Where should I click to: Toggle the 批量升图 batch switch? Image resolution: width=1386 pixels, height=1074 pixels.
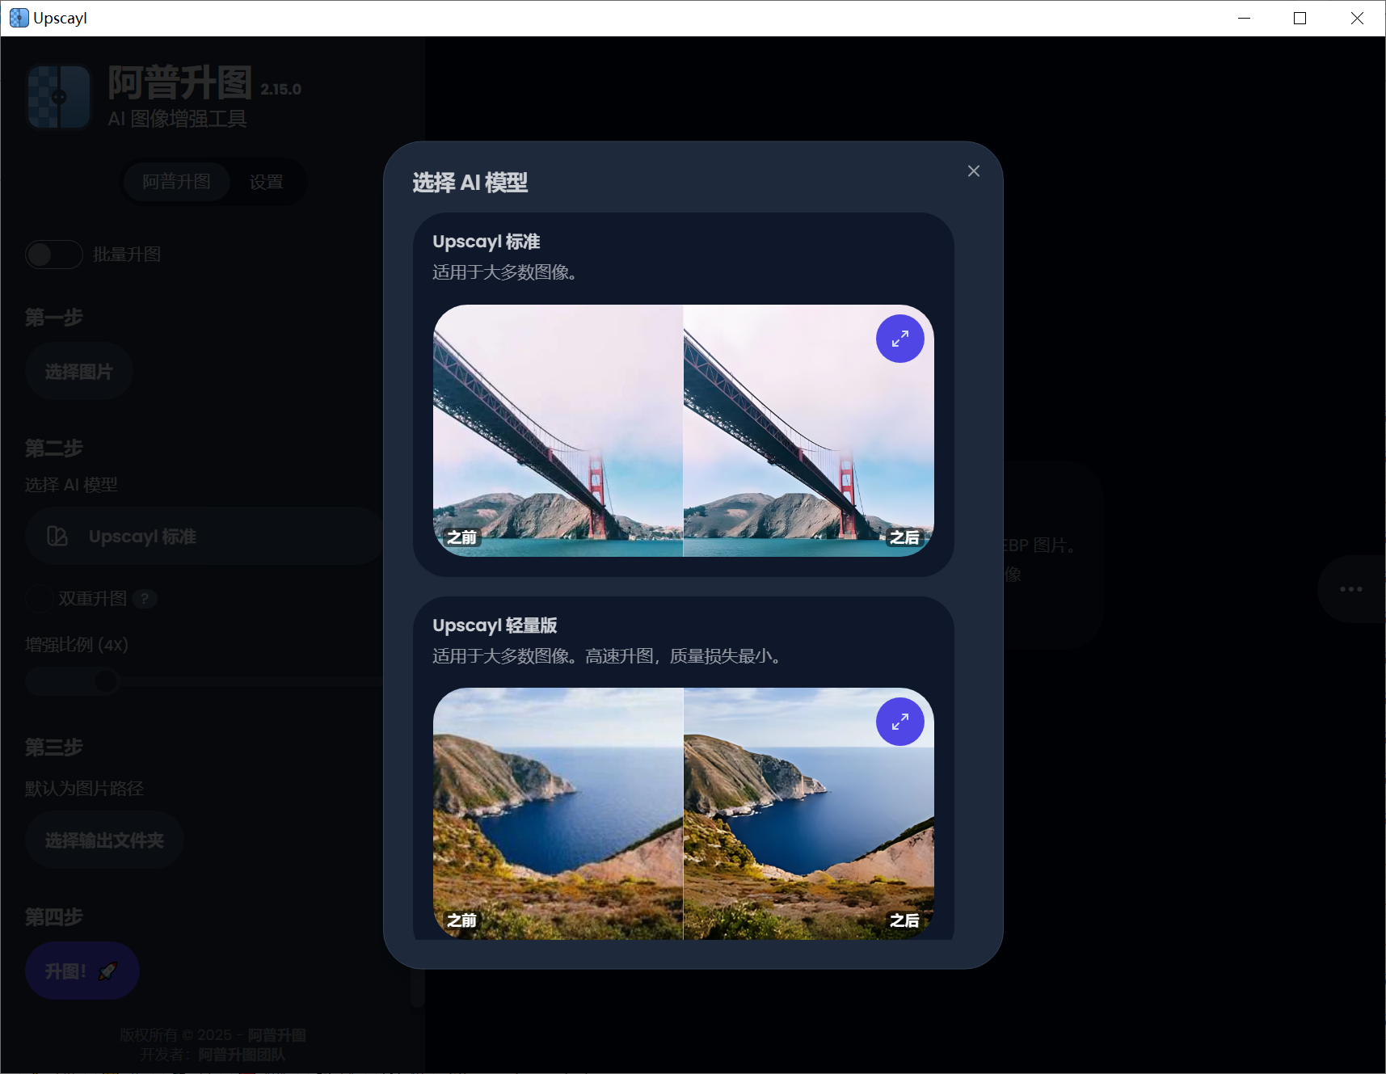54,255
